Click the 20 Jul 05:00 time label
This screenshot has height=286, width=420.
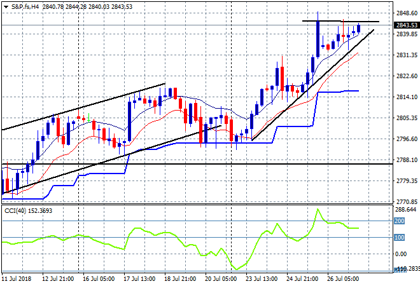[x=221, y=279]
